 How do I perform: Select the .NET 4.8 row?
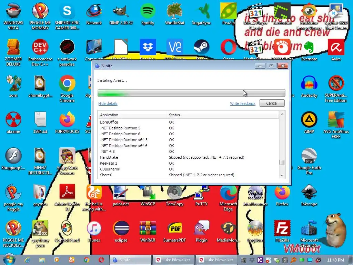tap(189, 151)
